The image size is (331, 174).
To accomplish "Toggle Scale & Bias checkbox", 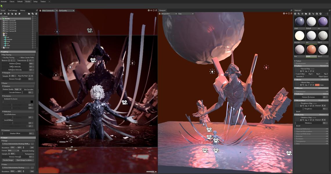I will (296, 74).
